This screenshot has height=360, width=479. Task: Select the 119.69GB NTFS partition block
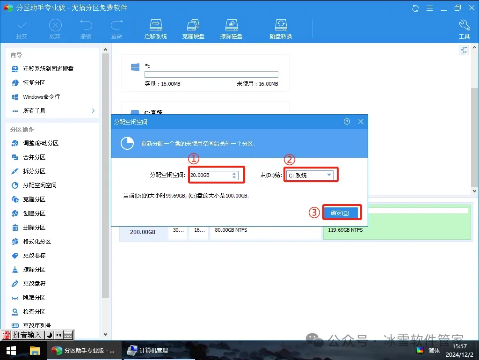(397, 222)
